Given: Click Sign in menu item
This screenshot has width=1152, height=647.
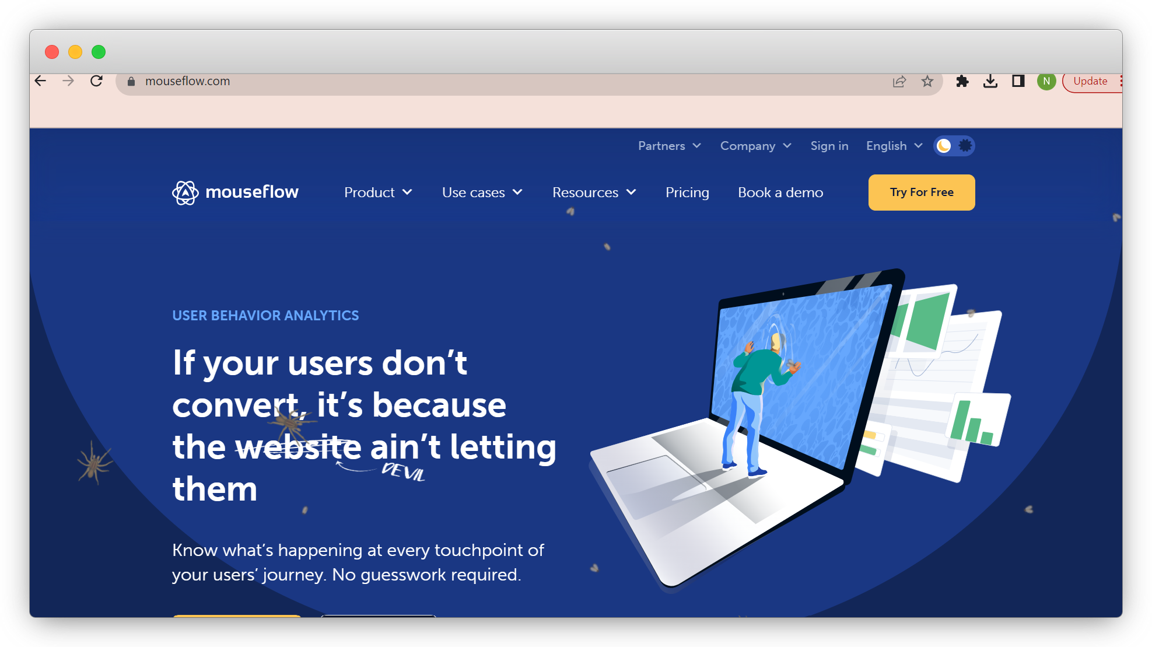Looking at the screenshot, I should (828, 145).
